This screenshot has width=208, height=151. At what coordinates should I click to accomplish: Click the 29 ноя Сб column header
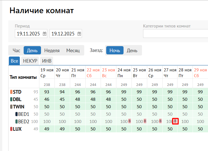click(x=200, y=73)
